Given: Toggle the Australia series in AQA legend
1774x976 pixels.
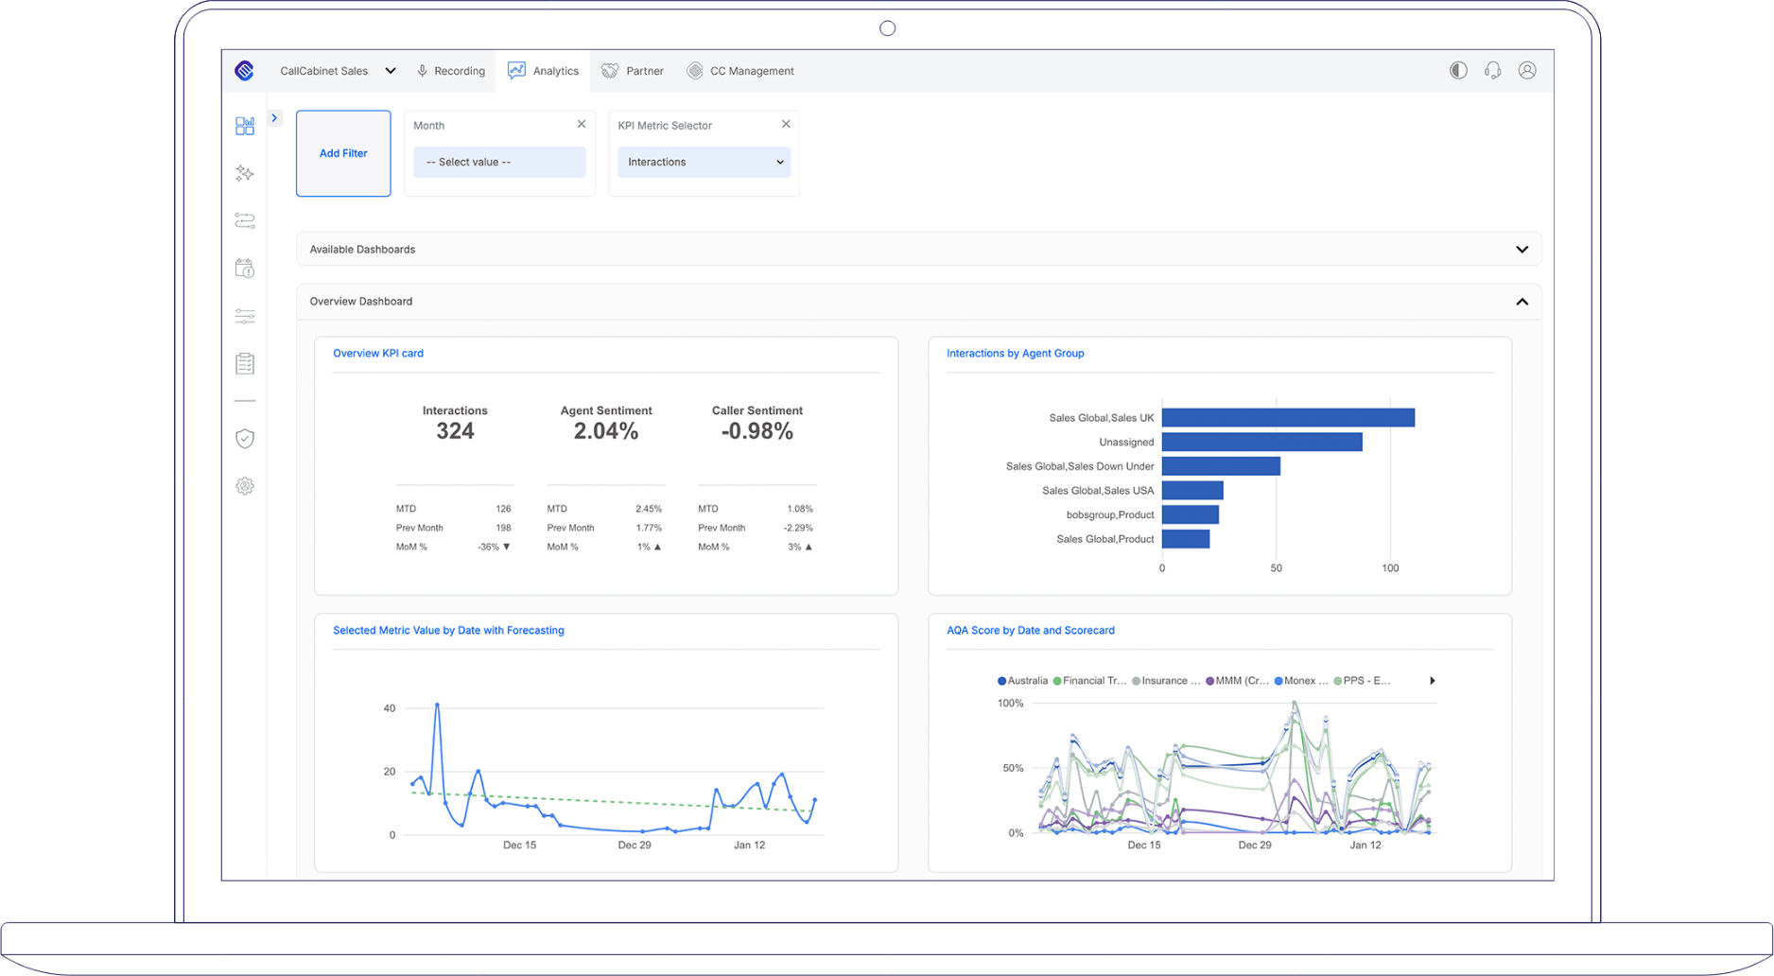Looking at the screenshot, I should pos(1022,680).
